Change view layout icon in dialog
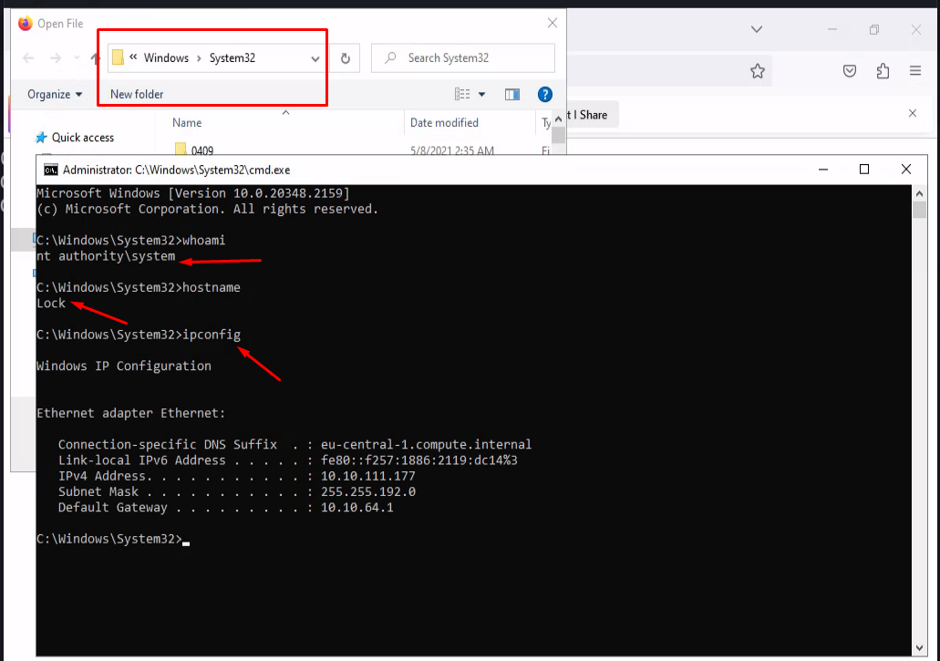Image resolution: width=940 pixels, height=661 pixels. coord(462,94)
